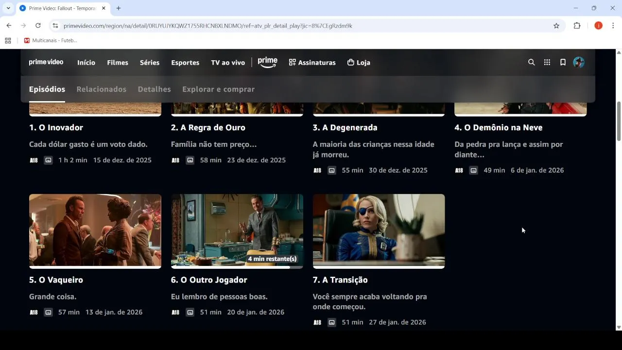Expand Chrome tab search dropdown arrow
Screen dimensions: 622x350
(x=8, y=8)
